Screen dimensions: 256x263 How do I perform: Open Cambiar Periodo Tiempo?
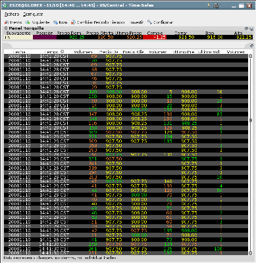point(98,22)
